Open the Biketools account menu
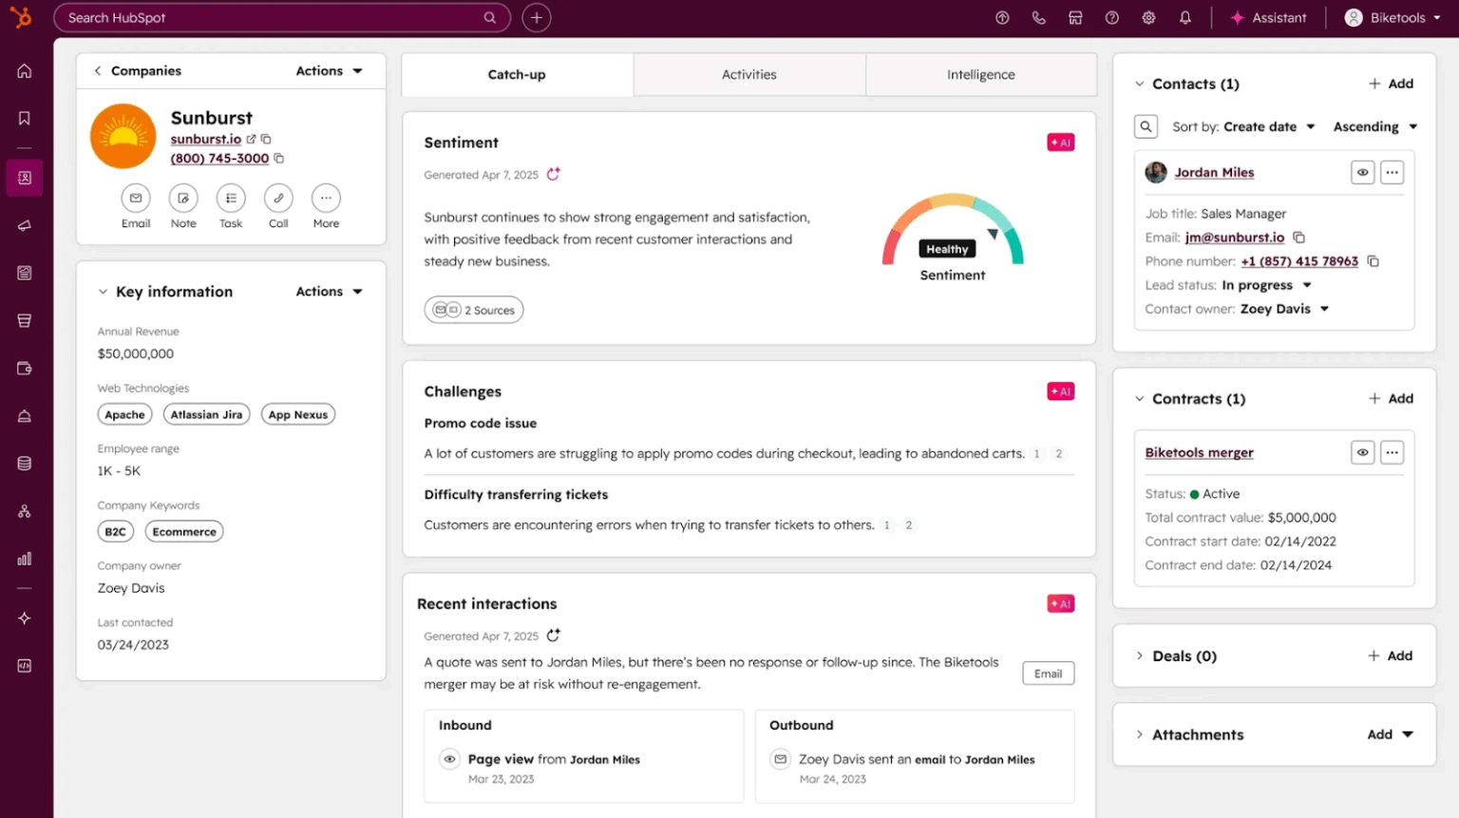This screenshot has width=1459, height=818. click(x=1393, y=18)
